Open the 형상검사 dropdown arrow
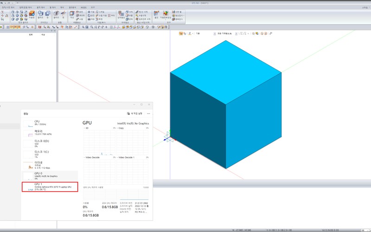 coord(184,16)
